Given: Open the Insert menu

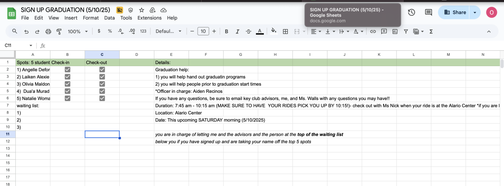Looking at the screenshot, I should tap(71, 18).
